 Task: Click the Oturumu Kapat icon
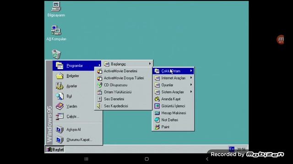click(x=60, y=140)
